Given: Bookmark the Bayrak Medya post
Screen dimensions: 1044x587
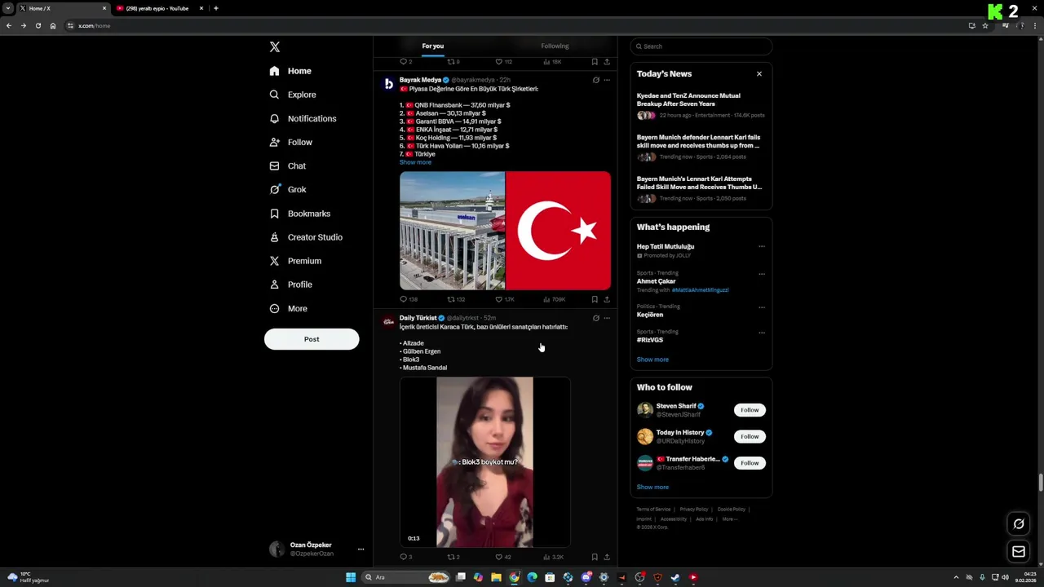Looking at the screenshot, I should (x=595, y=299).
